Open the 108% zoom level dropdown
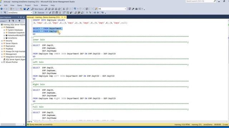This screenshot has height=128, width=229. pos(35,122)
